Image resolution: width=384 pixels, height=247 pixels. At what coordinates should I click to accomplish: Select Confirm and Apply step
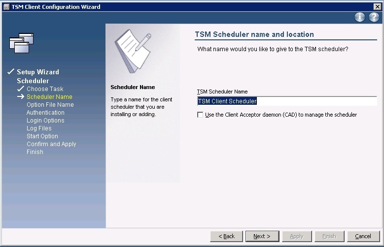click(x=51, y=144)
